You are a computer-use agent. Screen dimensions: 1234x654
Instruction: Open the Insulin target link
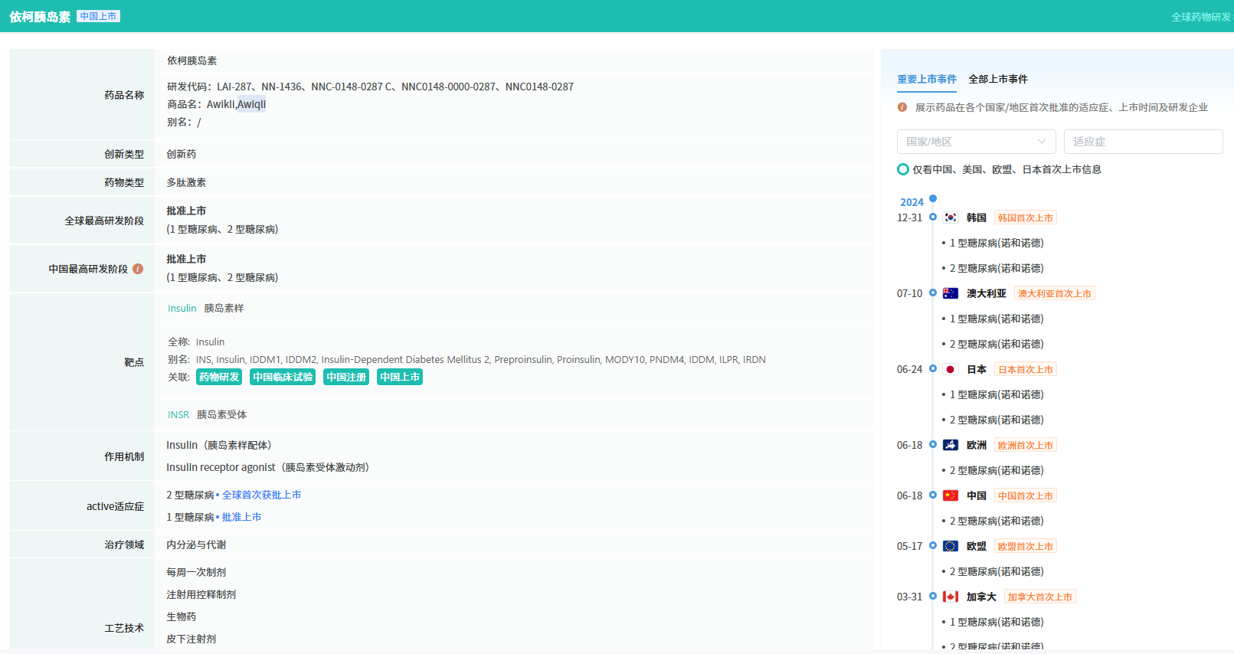point(182,308)
